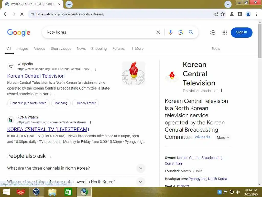Open options for the Wikipedia result
Image resolution: width=262 pixels, height=197 pixels.
point(95,69)
